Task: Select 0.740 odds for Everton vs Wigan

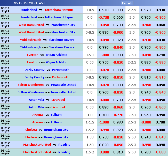Action: 160,55
